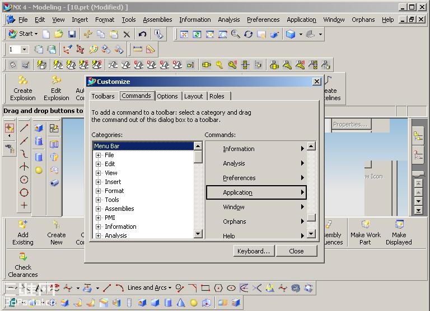
Task: Open the Assemblies menu in menu bar
Action: 157,20
